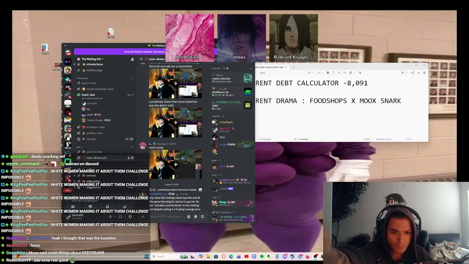Screen dimensions: 469x264
Task: Place cursor in RENT DRAMA text line
Action: [x=328, y=101]
